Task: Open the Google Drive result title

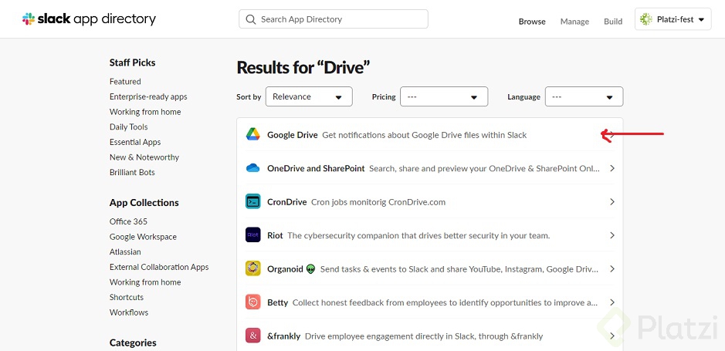Action: coord(292,135)
